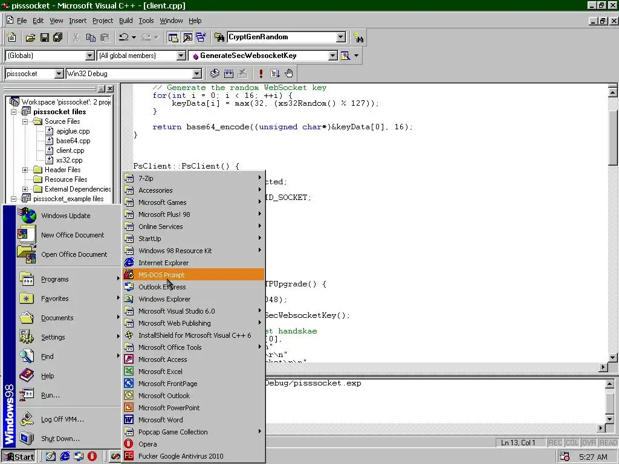
Task: Click the red exclamation Execute Program icon
Action: (x=261, y=73)
